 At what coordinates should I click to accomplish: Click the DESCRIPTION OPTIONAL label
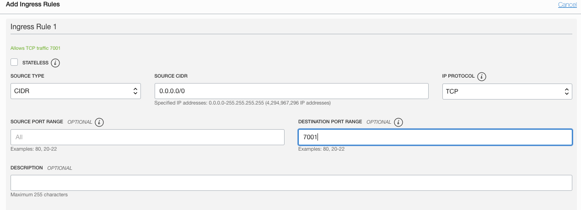41,168
